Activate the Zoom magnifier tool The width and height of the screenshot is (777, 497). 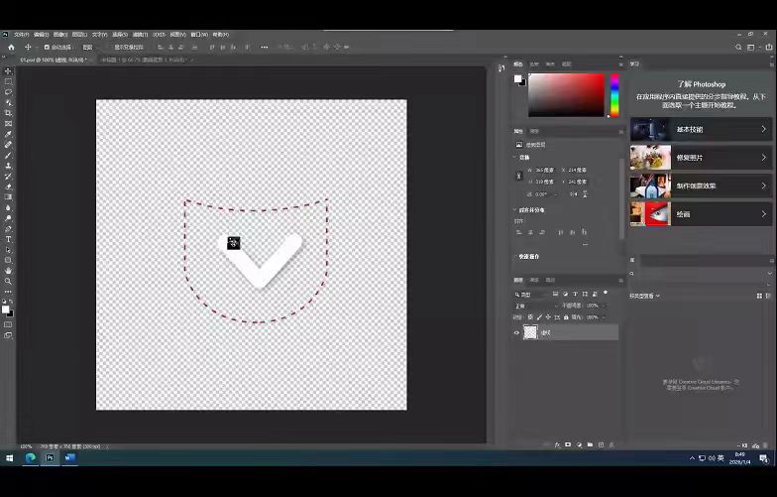8,281
